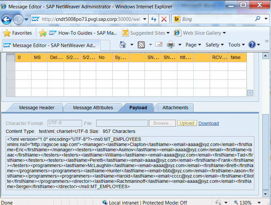Click inside the XML payload text area
This screenshot has height=205, width=271.
tap(130, 163)
